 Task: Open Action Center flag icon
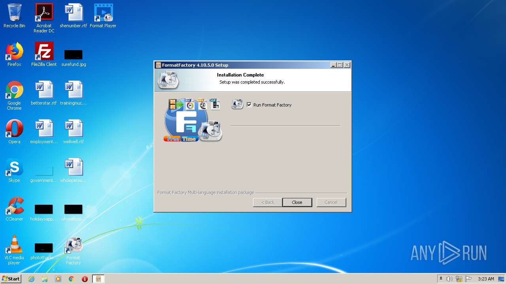coord(468,279)
